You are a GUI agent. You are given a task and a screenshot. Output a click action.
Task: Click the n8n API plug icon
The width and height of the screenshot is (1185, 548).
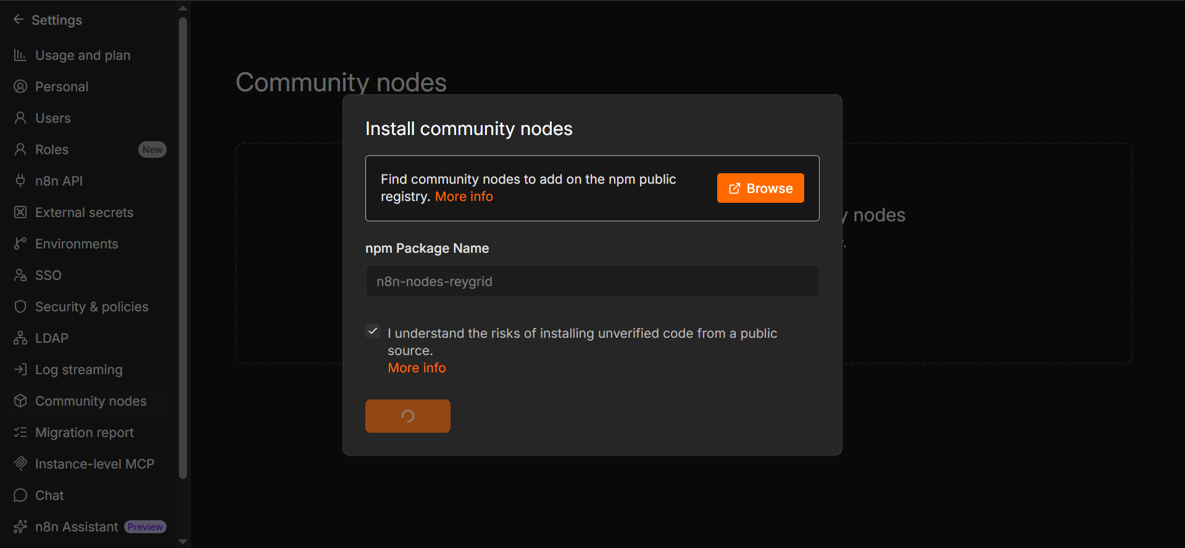pyautogui.click(x=20, y=181)
